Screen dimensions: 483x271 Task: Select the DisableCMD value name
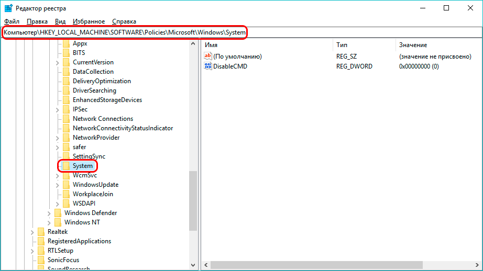pos(230,66)
